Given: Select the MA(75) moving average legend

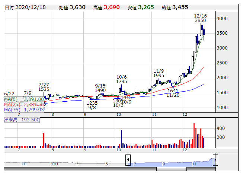Looking at the screenshot, I should pyautogui.click(x=24, y=110).
